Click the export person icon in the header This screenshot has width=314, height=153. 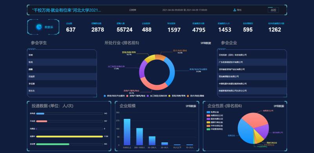coord(234,10)
